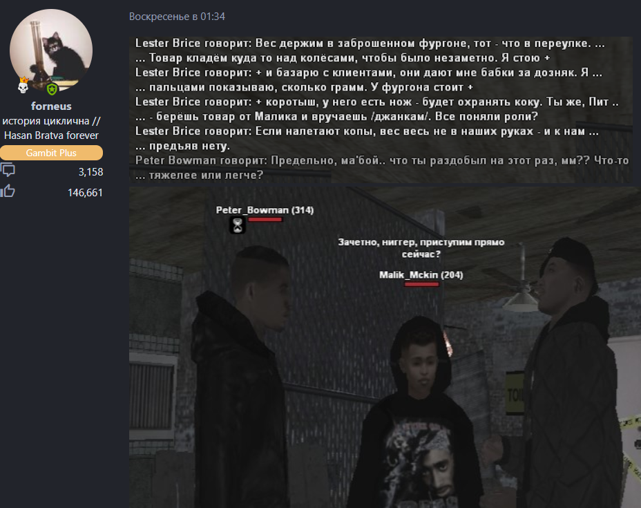
Task: Click the red health bar under Malik_Mckin
Action: click(421, 284)
